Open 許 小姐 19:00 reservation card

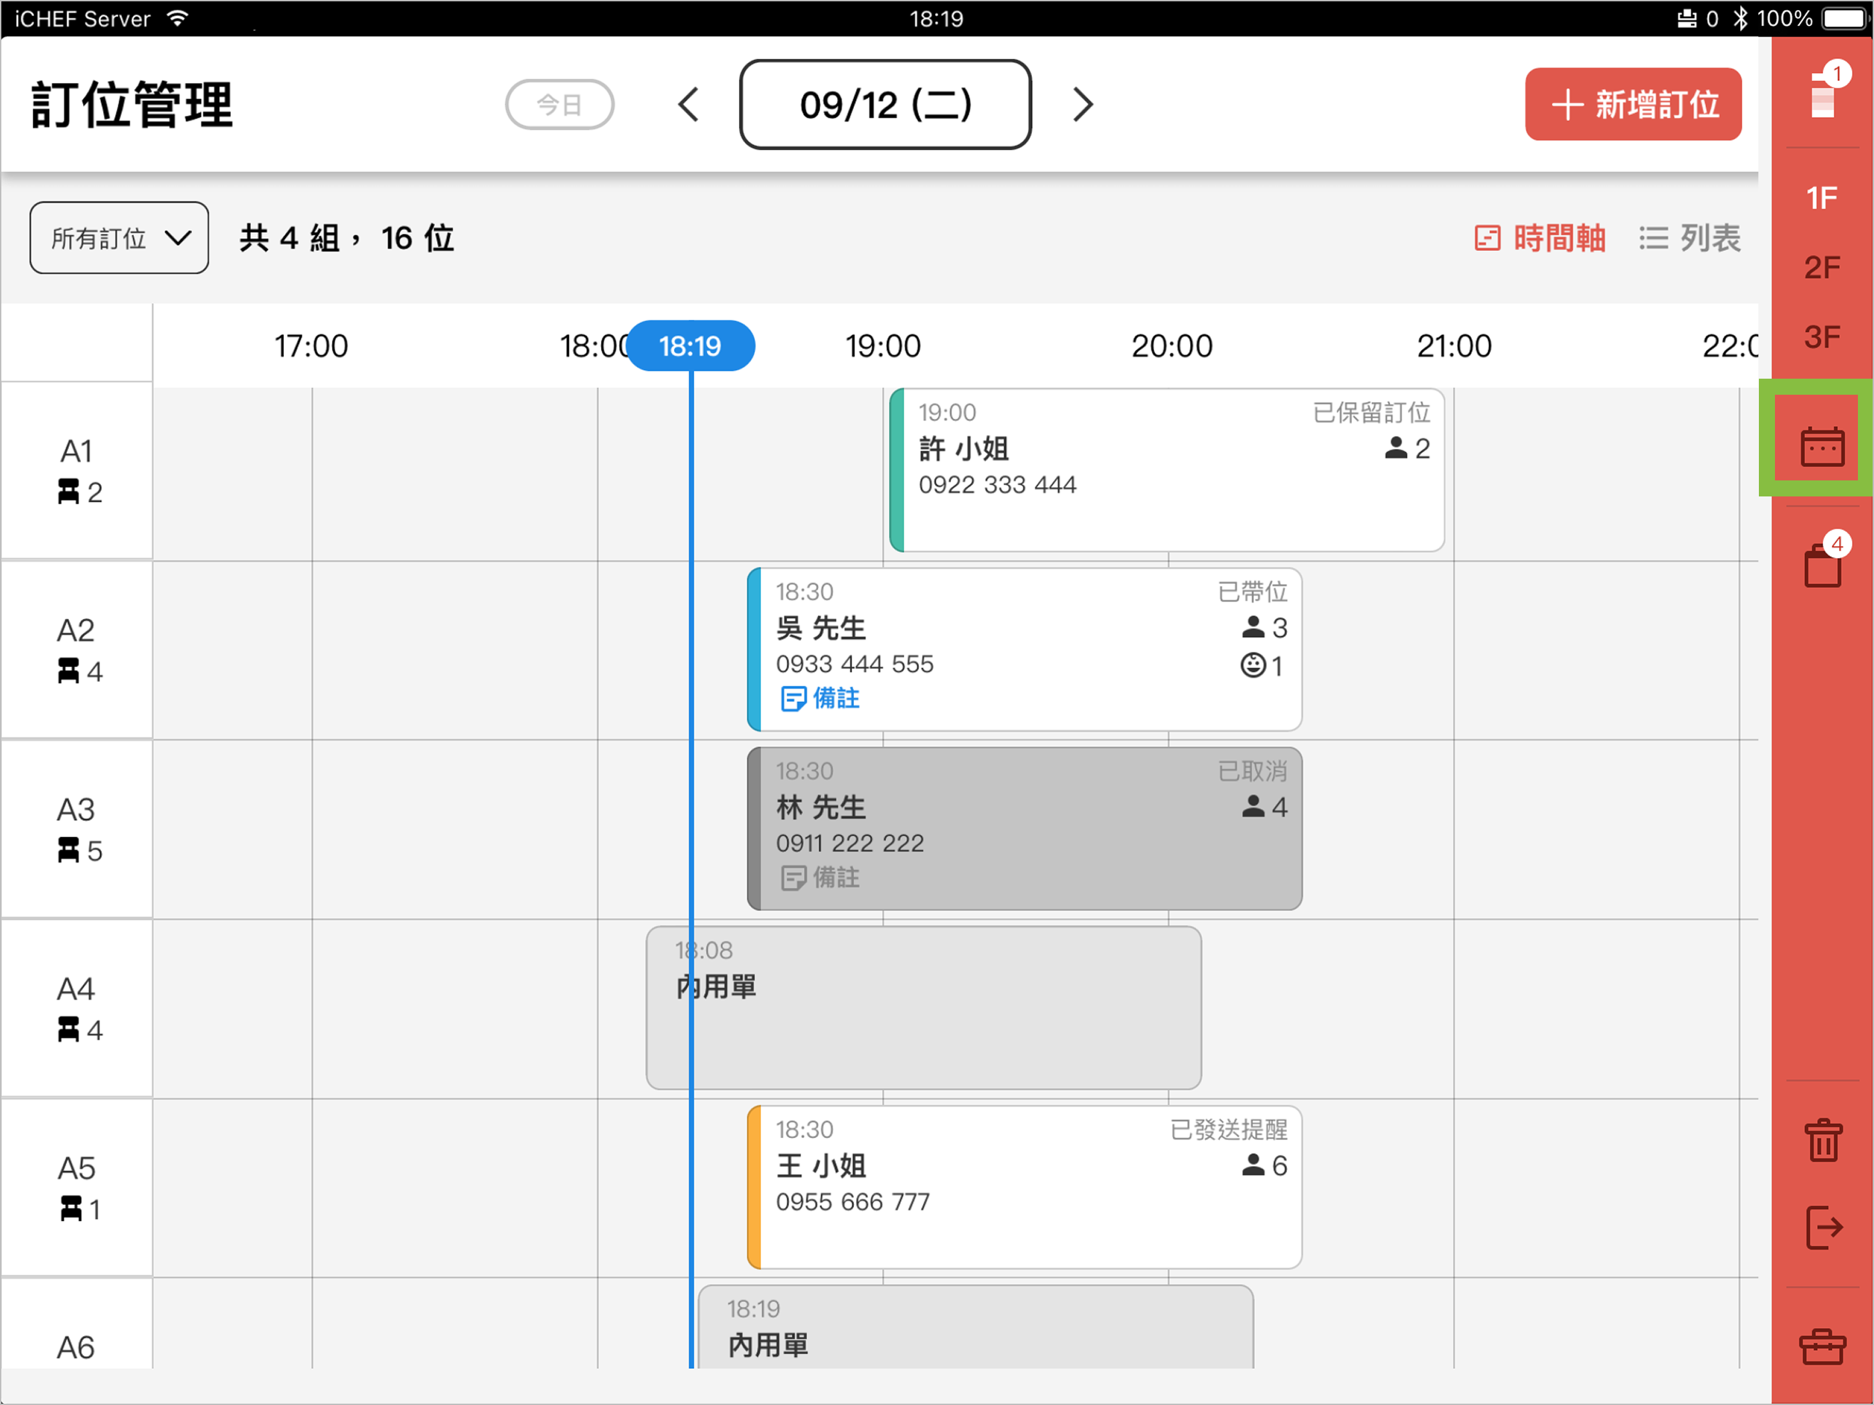coord(1166,471)
